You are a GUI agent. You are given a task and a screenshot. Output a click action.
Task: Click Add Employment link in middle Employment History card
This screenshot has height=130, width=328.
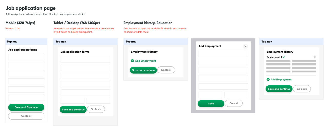tap(145, 61)
